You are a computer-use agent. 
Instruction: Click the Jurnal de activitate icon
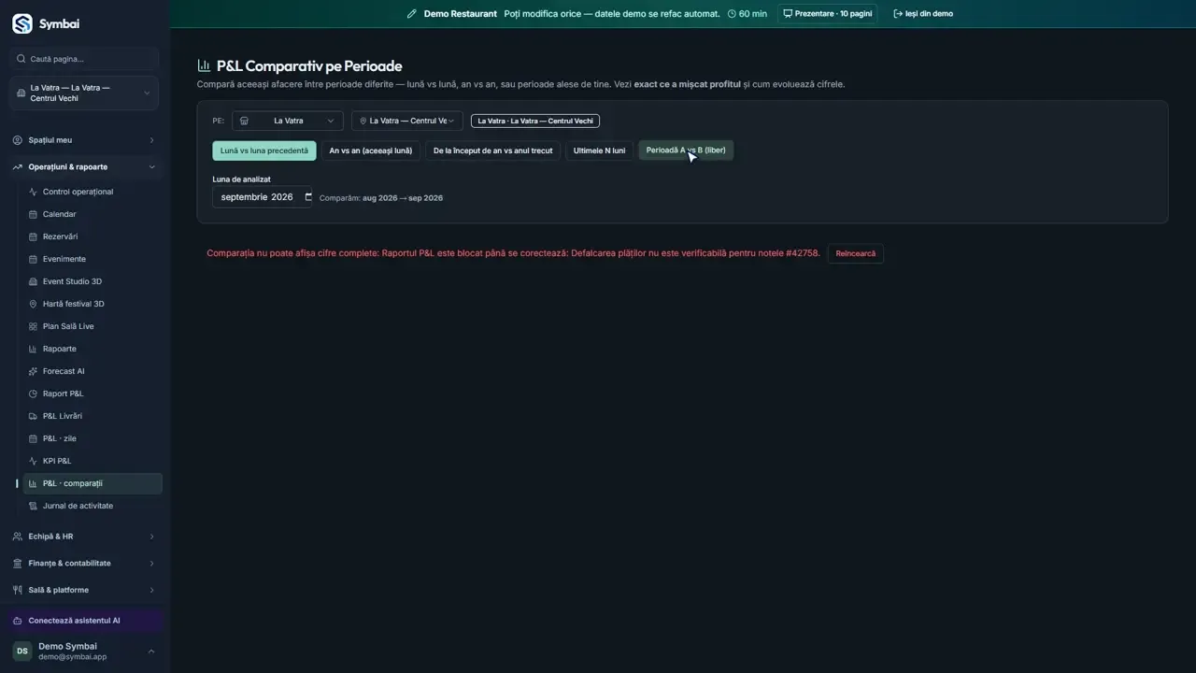(34, 506)
